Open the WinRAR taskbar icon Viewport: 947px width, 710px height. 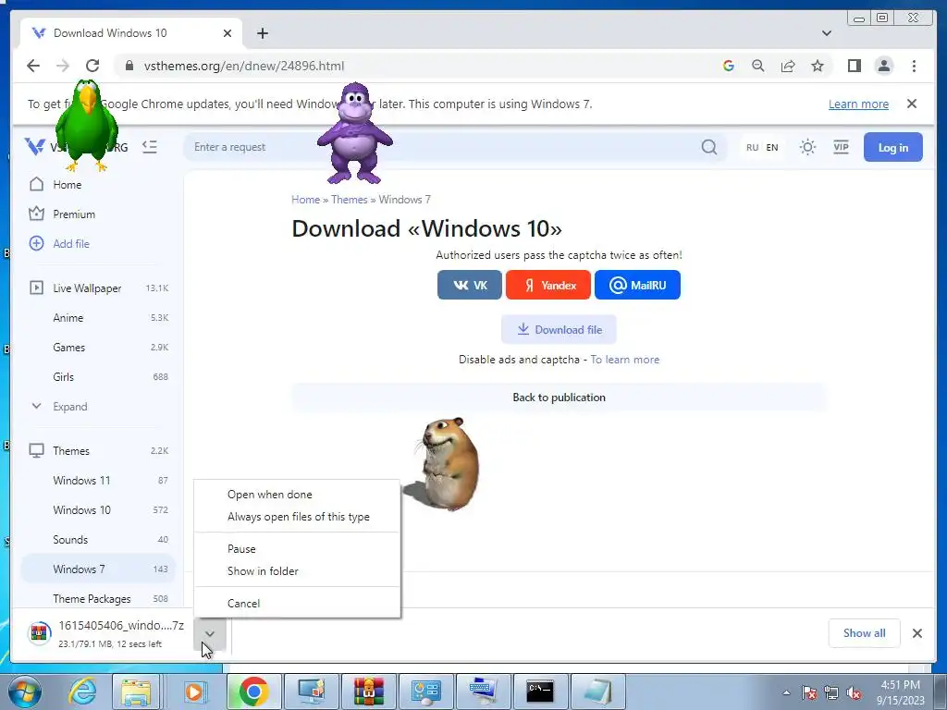[x=368, y=692]
